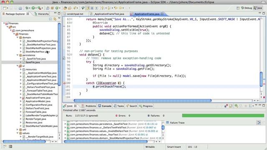Open the Search tab

point(131,106)
